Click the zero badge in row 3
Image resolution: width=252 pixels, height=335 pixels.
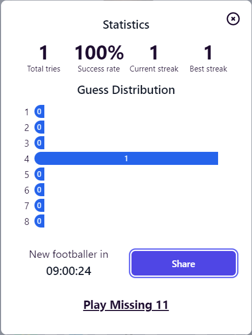(x=39, y=143)
